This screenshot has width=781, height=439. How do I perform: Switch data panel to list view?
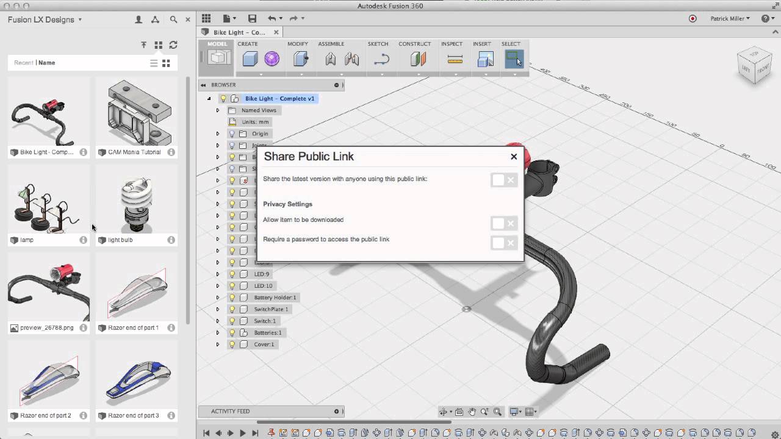154,63
